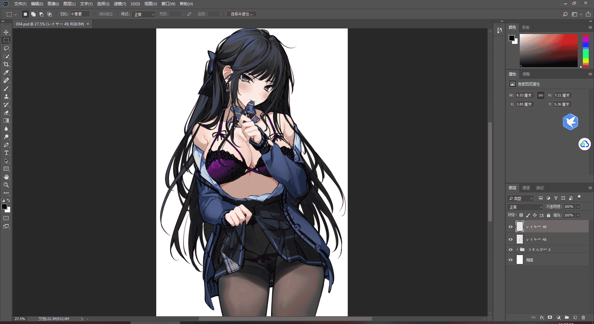594x324 pixels.
Task: Toggle lock all for layer
Action: point(549,215)
